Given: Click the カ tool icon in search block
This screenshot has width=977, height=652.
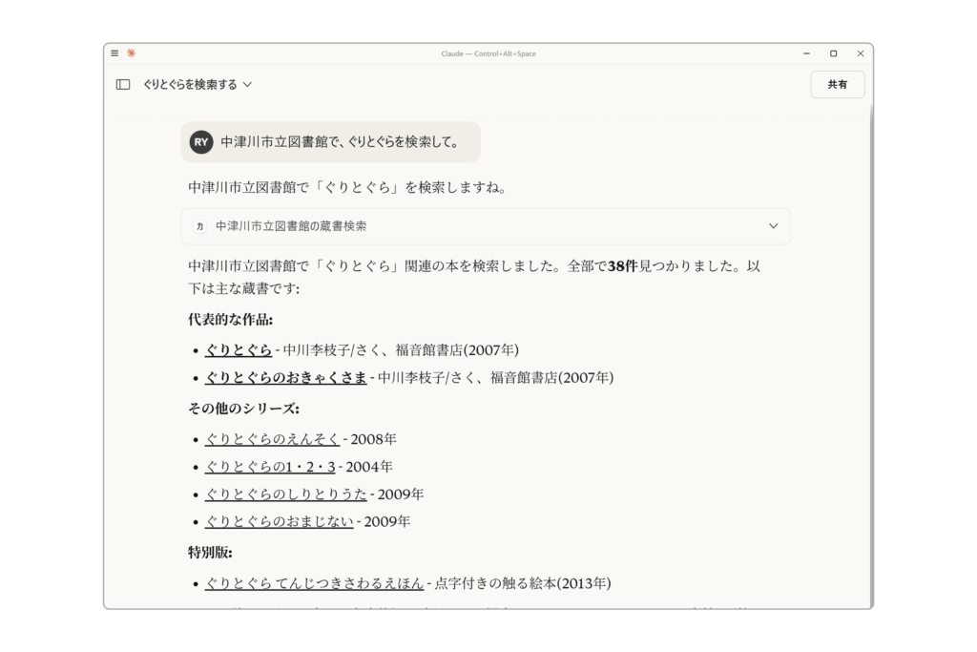Looking at the screenshot, I should pyautogui.click(x=199, y=226).
